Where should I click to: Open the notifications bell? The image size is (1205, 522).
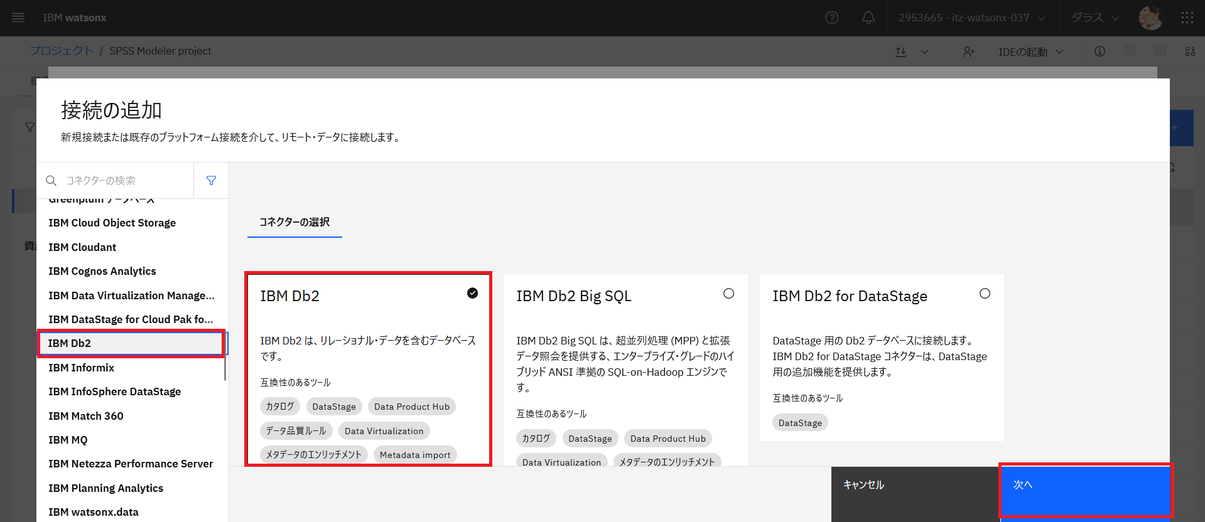click(868, 18)
